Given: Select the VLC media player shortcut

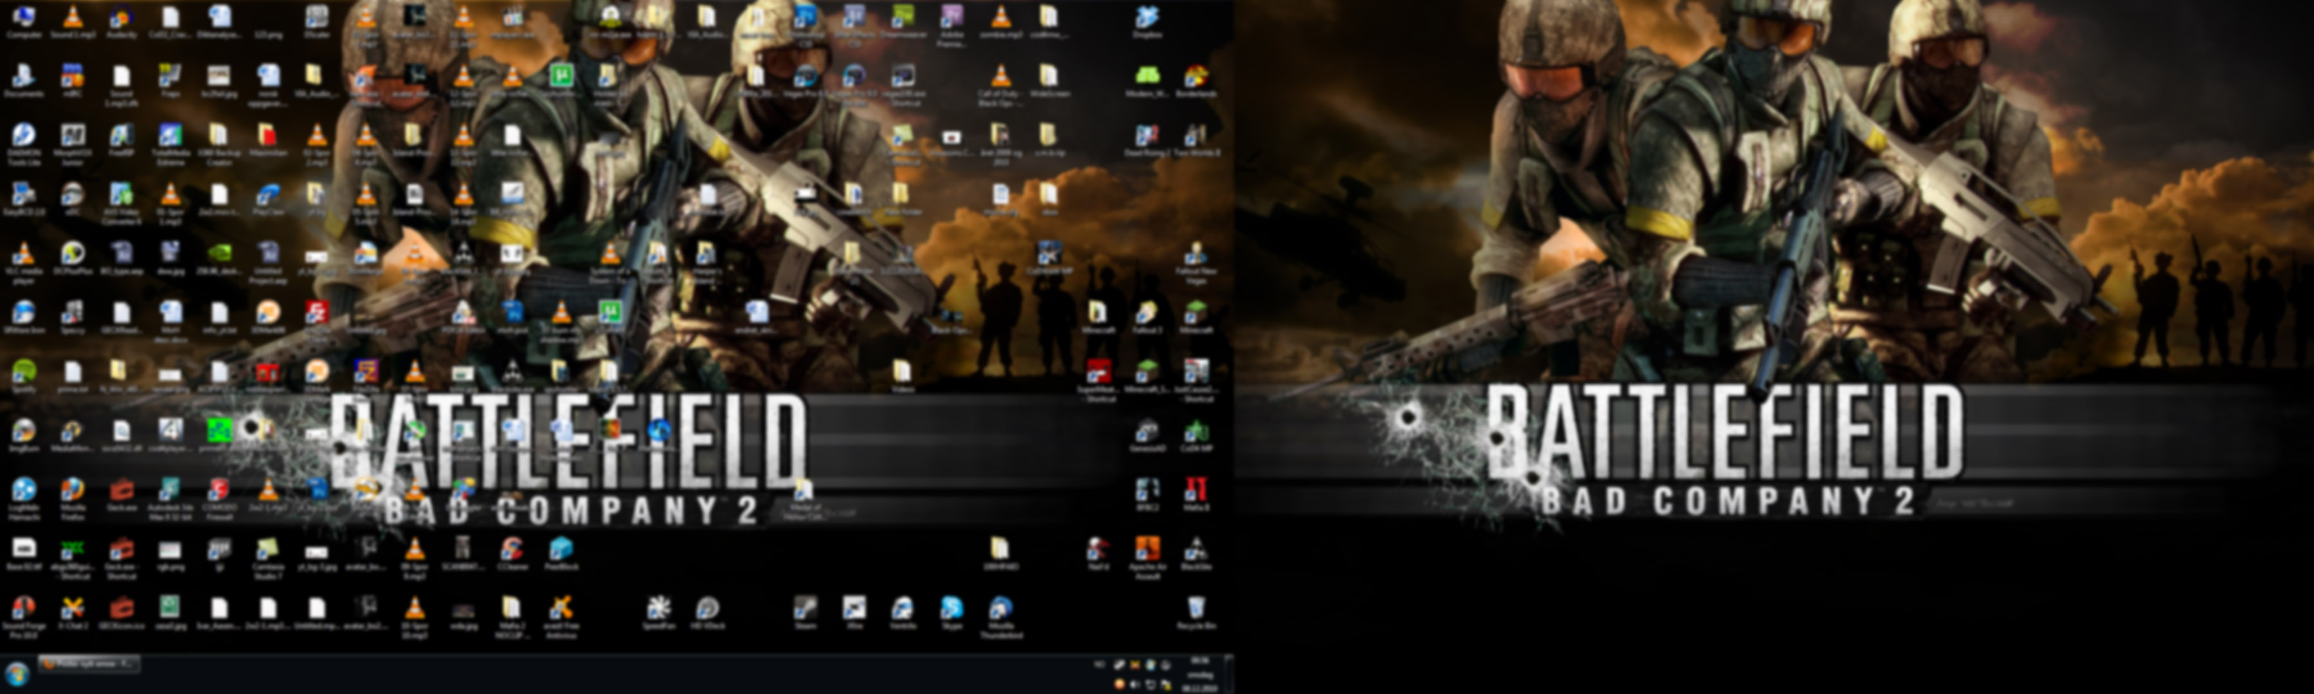Looking at the screenshot, I should tap(24, 262).
